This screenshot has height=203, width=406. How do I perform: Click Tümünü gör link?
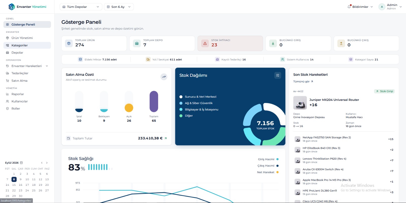pyautogui.click(x=303, y=82)
